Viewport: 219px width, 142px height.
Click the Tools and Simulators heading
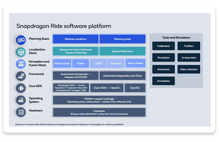point(176,37)
